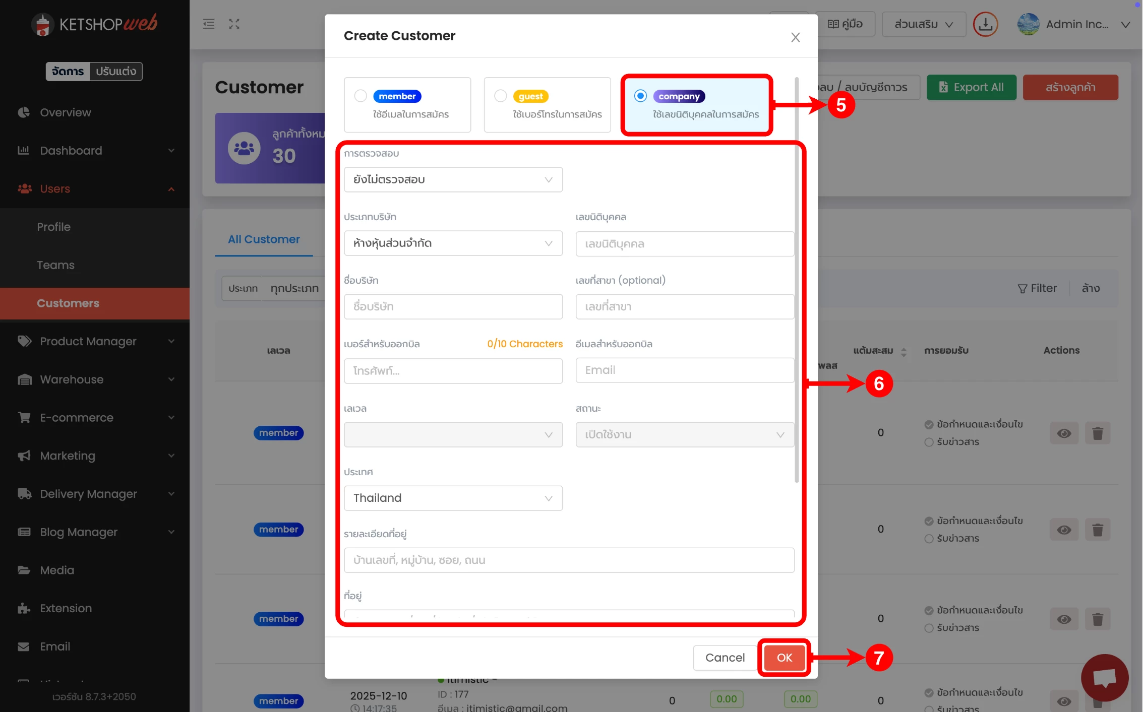Close the Create Customer dialog
This screenshot has height=712, width=1143.
click(795, 37)
